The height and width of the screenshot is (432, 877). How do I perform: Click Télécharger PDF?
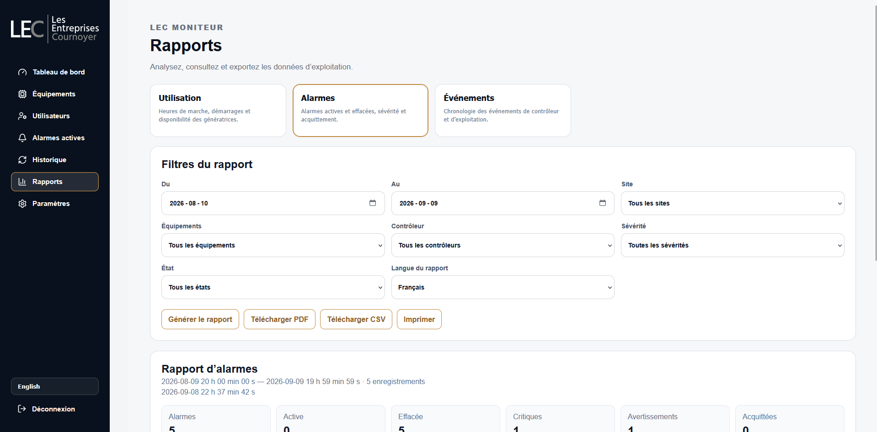point(279,319)
